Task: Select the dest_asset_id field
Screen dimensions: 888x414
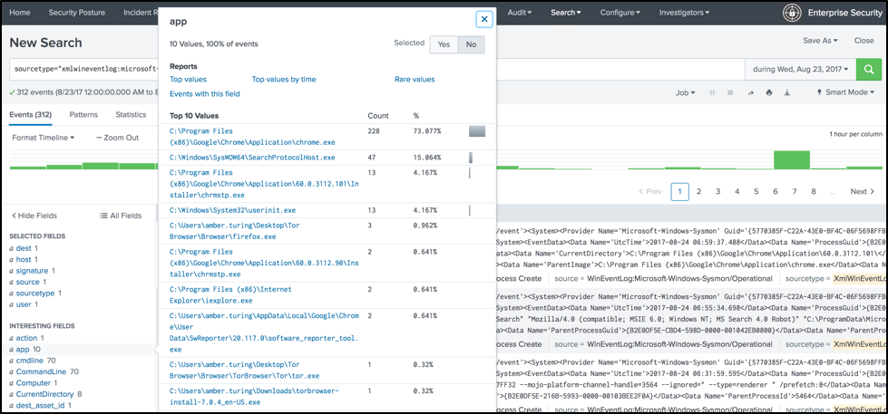Action: click(x=41, y=406)
